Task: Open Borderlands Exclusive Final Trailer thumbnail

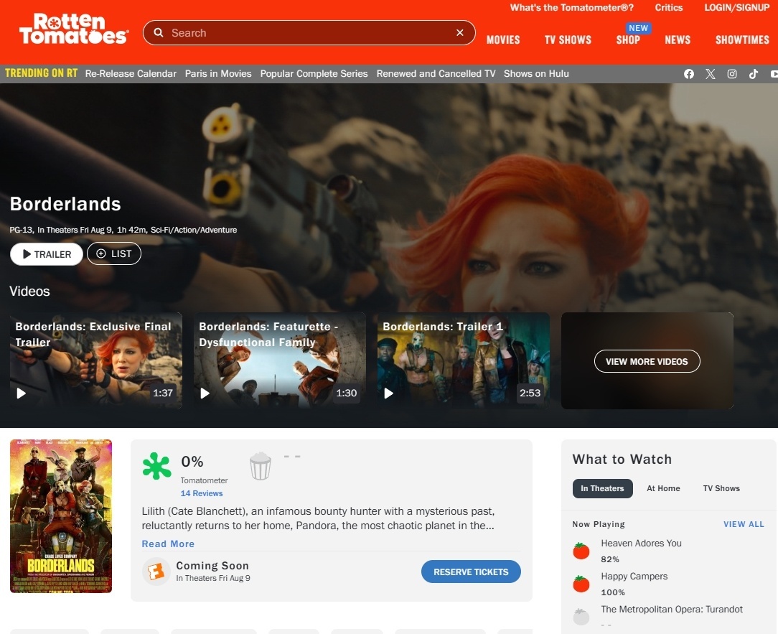Action: [x=96, y=361]
